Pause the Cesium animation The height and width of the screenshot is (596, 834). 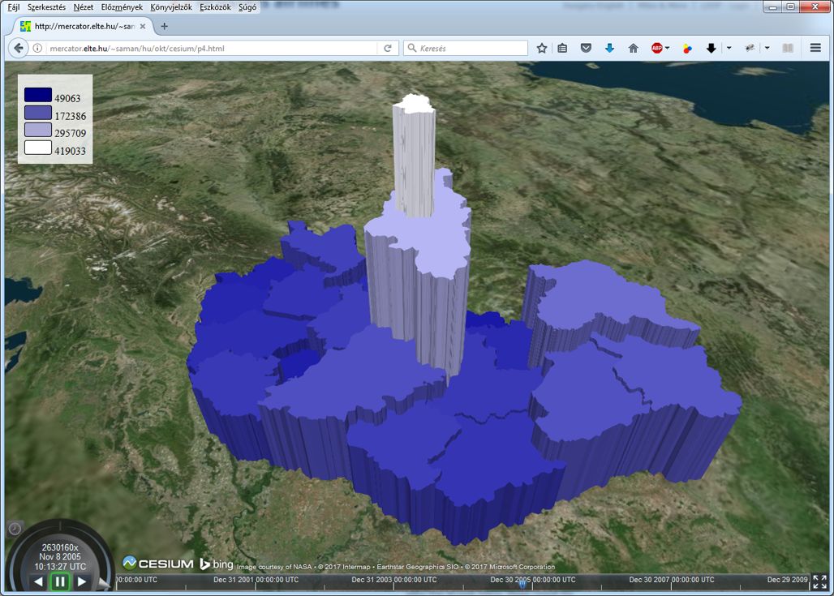click(x=60, y=581)
